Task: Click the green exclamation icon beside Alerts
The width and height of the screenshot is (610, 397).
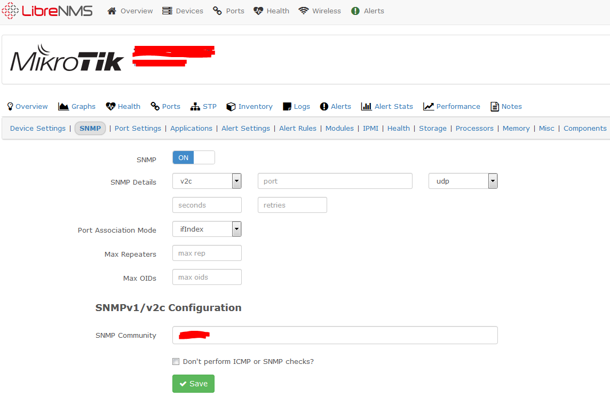Action: (355, 11)
